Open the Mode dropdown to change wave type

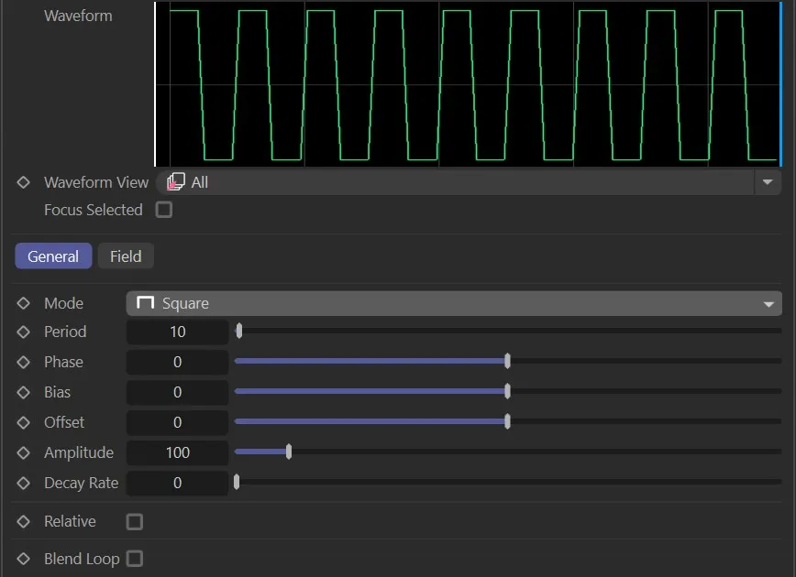coord(767,303)
